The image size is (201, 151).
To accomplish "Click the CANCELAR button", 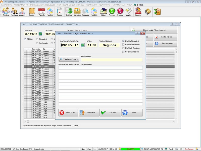I will (x=68, y=112).
